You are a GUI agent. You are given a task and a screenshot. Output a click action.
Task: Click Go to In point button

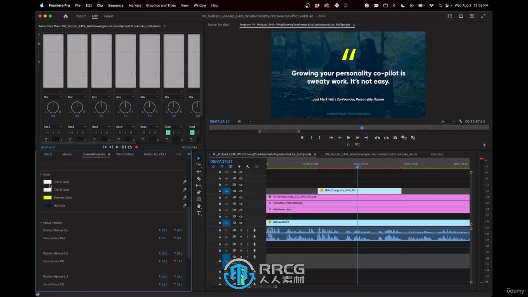click(331, 138)
